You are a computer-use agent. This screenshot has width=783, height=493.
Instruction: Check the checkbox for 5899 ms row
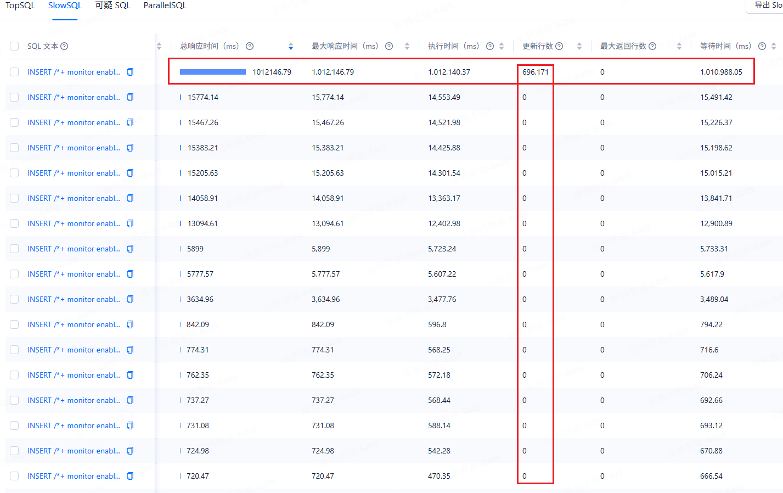coord(14,249)
